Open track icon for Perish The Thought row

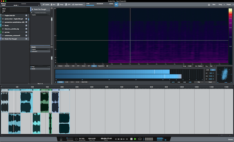[26, 39]
